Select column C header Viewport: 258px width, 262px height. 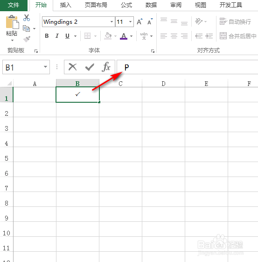point(120,84)
